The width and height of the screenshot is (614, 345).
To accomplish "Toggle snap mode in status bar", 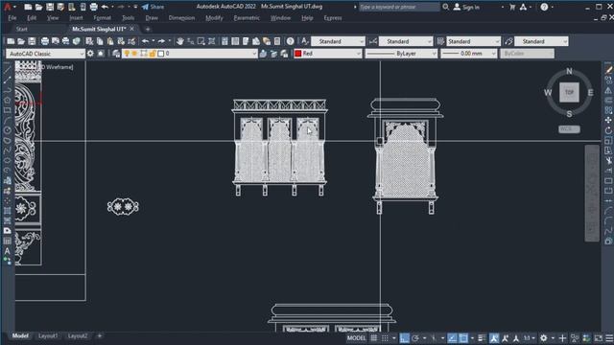I will pos(386,338).
